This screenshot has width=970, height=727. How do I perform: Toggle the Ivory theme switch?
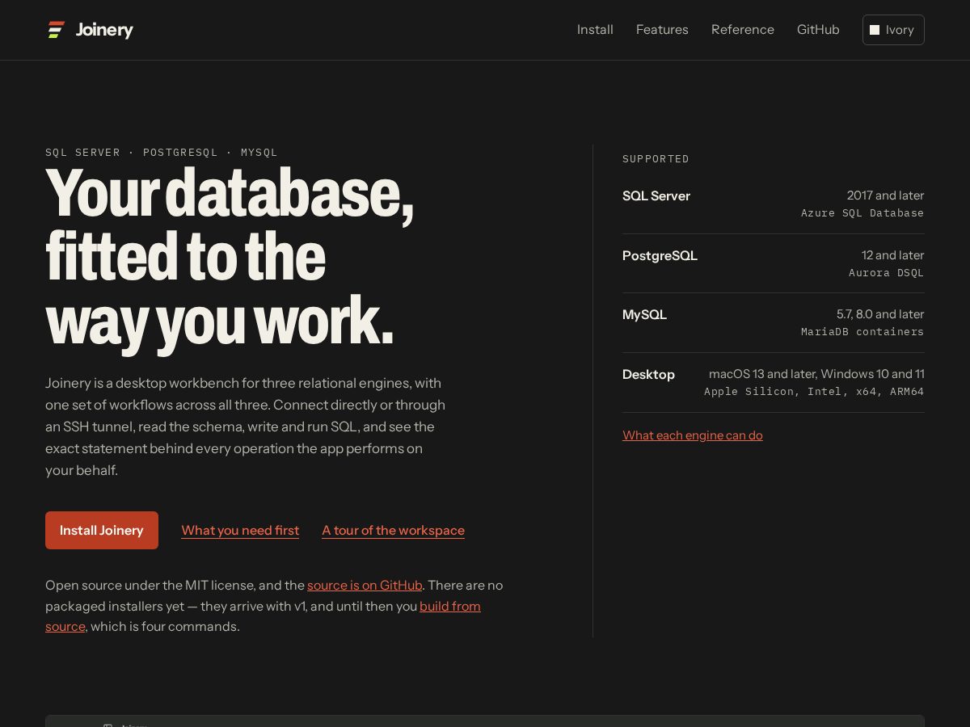pyautogui.click(x=893, y=30)
